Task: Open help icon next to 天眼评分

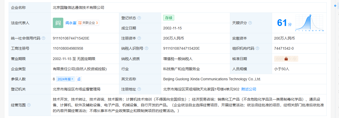Action: click(x=250, y=23)
